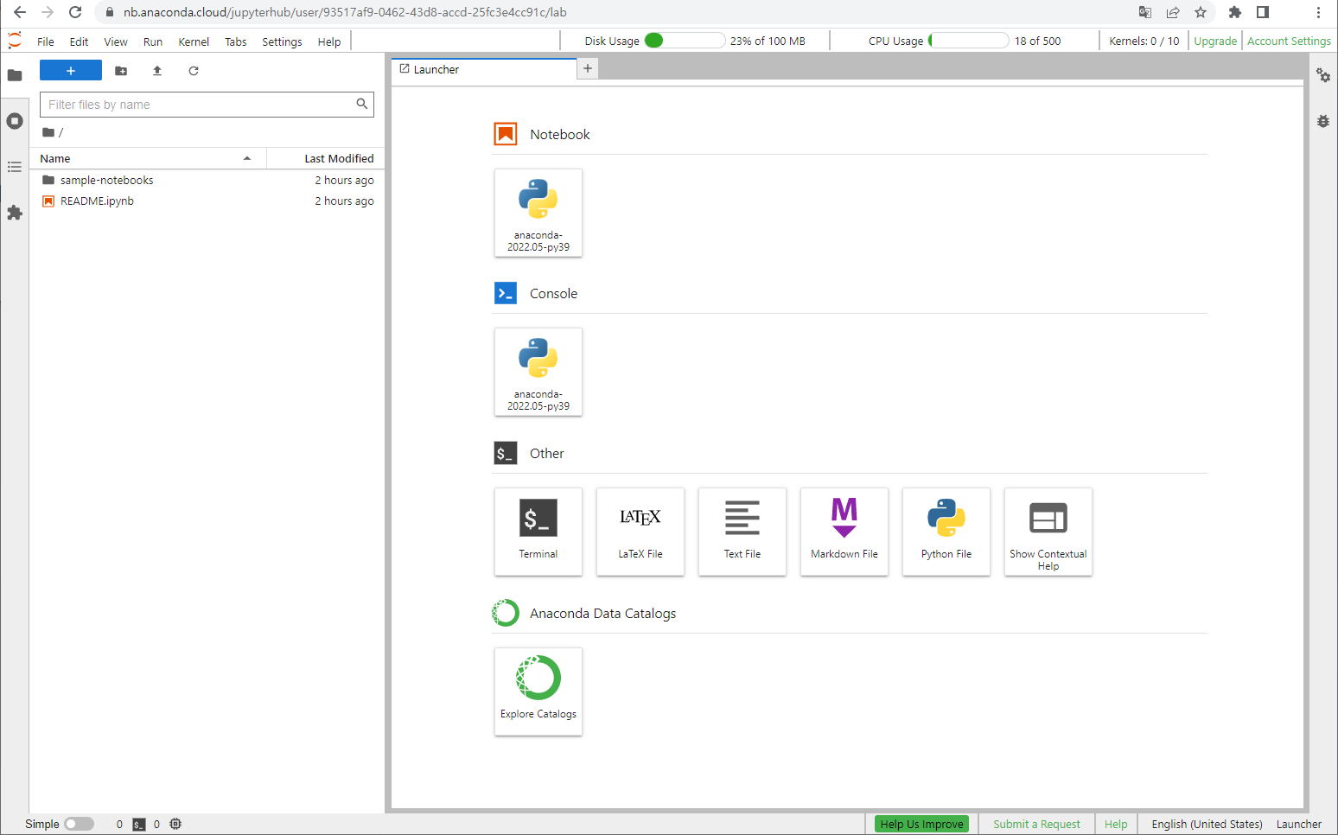Image resolution: width=1338 pixels, height=835 pixels.
Task: Click English (United States) language selector
Action: click(1207, 824)
